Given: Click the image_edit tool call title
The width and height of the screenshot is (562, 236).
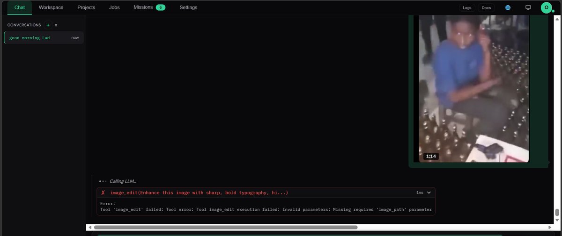Looking at the screenshot, I should point(199,193).
